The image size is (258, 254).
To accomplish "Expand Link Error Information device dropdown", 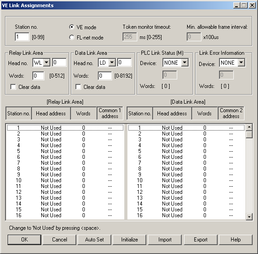I will tap(241, 62).
